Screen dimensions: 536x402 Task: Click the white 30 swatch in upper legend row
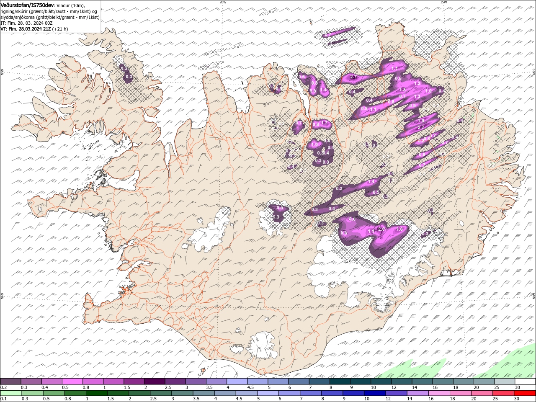point(525,381)
